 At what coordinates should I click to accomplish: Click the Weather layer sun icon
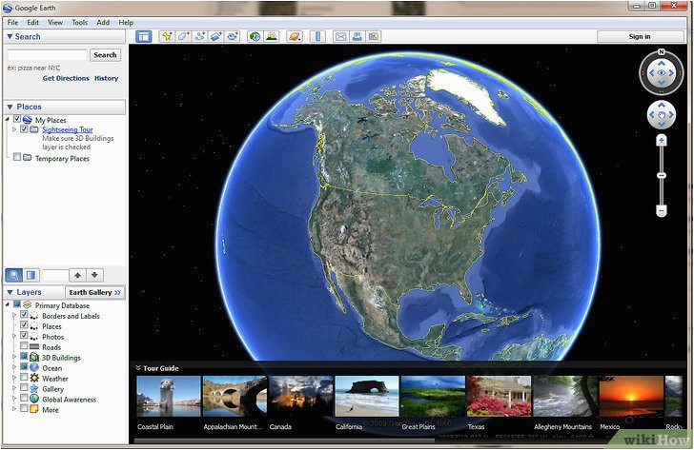tap(34, 378)
